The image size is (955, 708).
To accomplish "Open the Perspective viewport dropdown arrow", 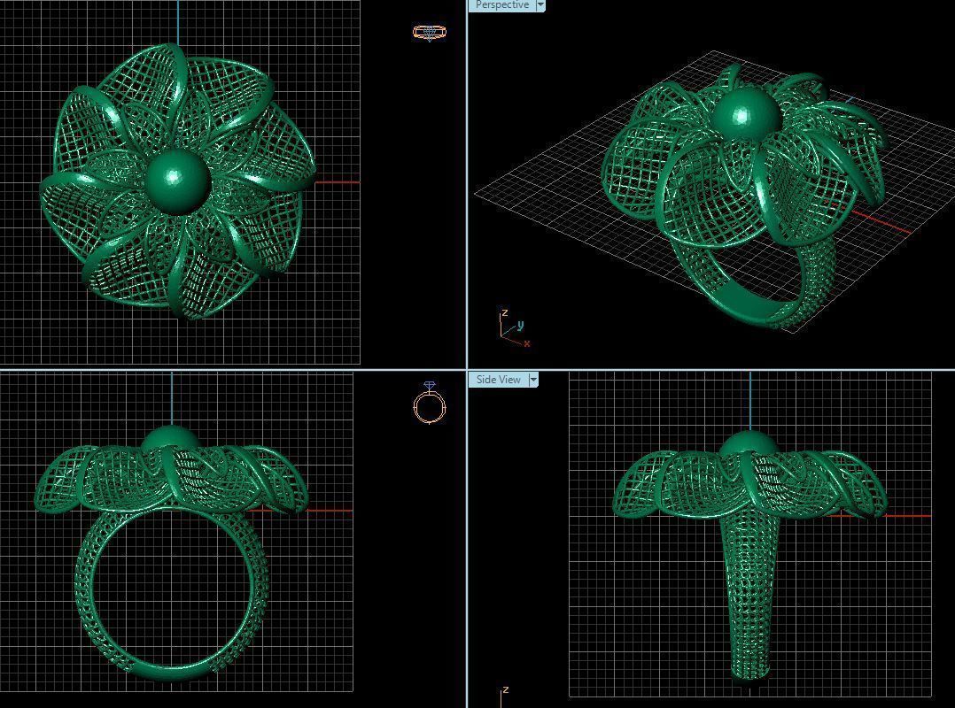I will pos(540,4).
